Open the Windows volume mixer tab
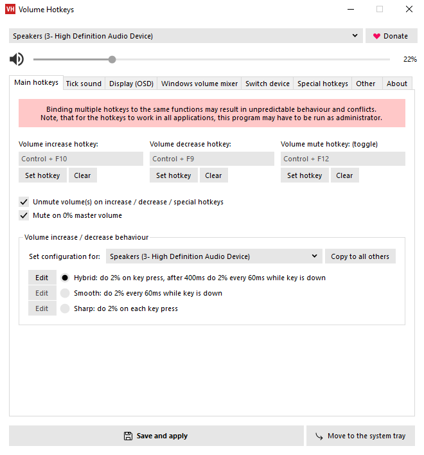Screen dimensions: 424x455 click(199, 84)
